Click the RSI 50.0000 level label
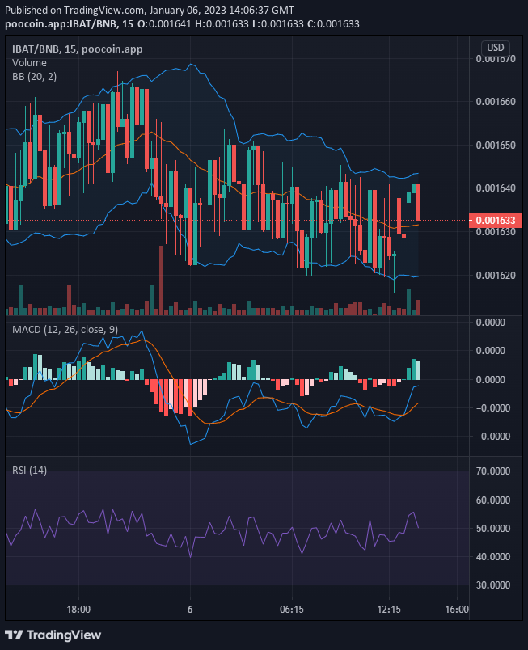This screenshot has width=528, height=650. [493, 528]
